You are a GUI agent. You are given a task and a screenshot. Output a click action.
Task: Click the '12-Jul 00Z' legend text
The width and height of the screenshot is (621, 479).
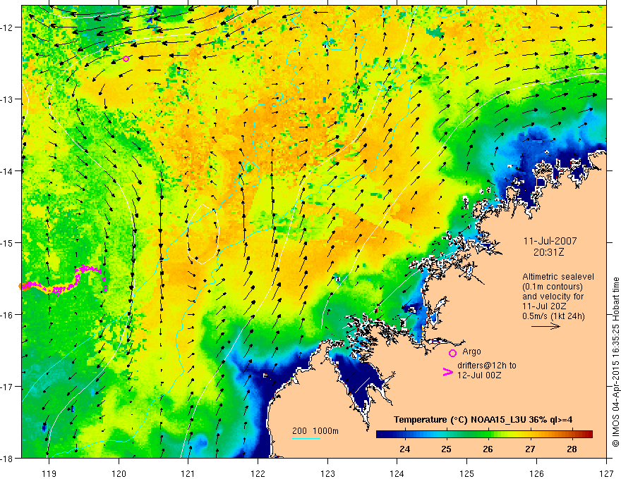point(479,375)
